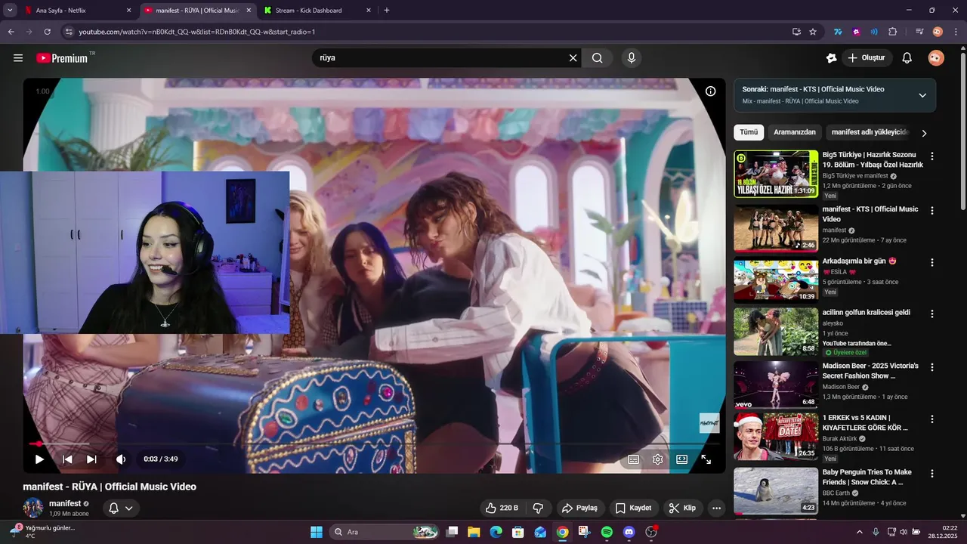Open player settings gear

tap(658, 459)
